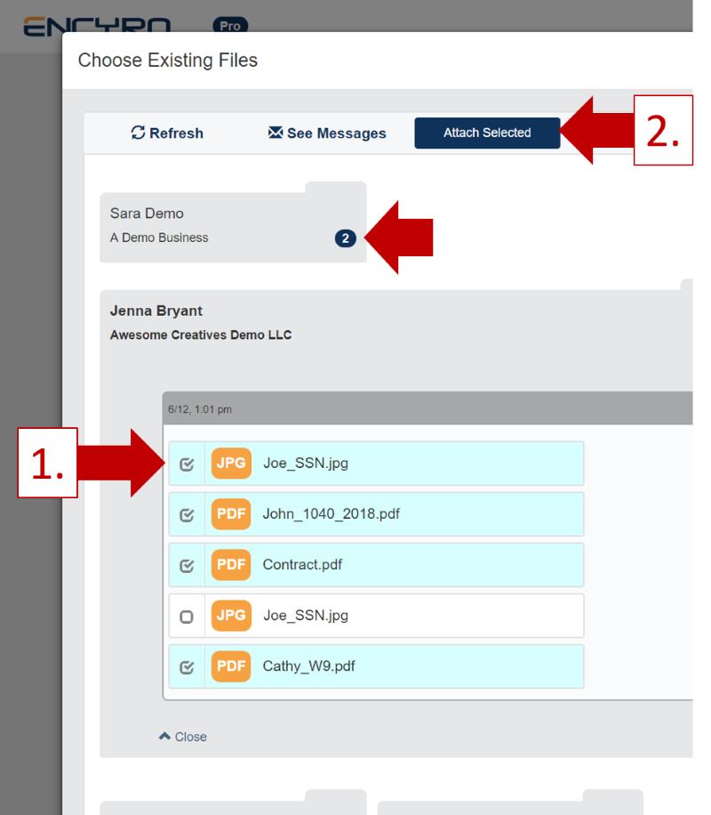The height and width of the screenshot is (815, 711).
Task: Uncheck the Cathy_W9.pdf checkbox
Action: [187, 667]
